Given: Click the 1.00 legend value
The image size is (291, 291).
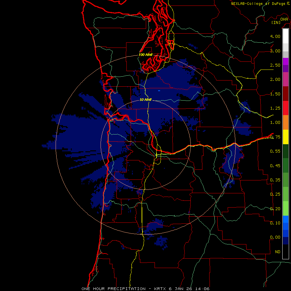Looking at the screenshot, I should click(275, 123).
